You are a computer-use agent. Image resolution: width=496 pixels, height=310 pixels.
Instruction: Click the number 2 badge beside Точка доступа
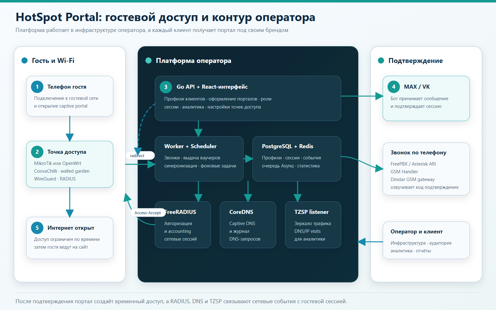(37, 152)
